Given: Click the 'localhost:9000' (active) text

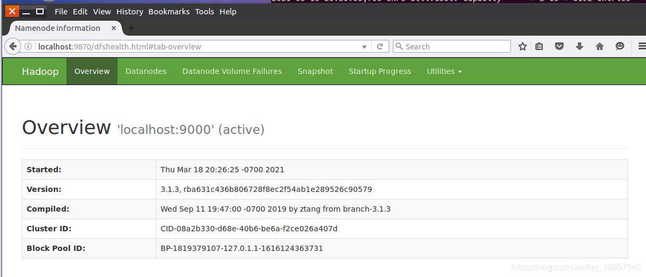Looking at the screenshot, I should click(x=191, y=129).
